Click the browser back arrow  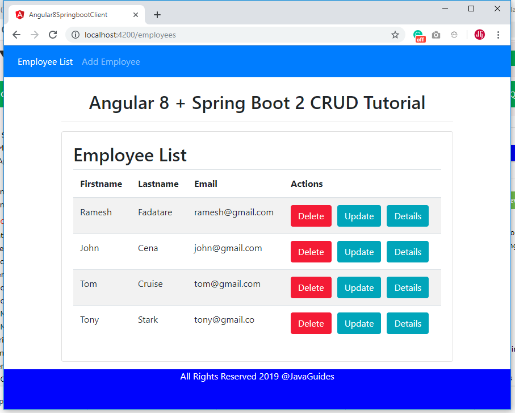16,35
